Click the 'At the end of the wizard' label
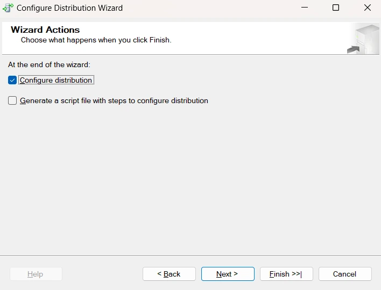The width and height of the screenshot is (381, 290). tap(49, 65)
